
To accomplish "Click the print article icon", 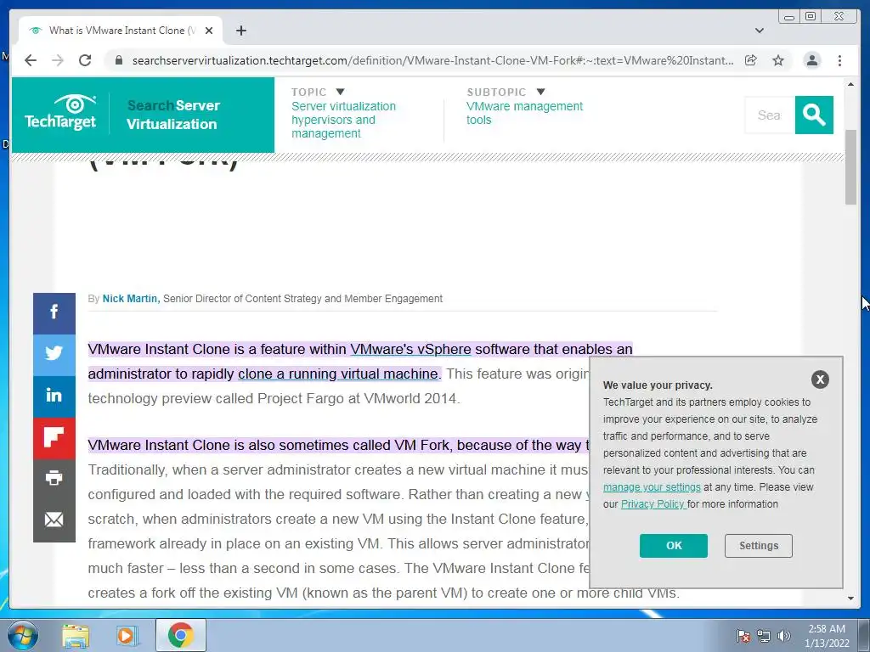I will 54,479.
